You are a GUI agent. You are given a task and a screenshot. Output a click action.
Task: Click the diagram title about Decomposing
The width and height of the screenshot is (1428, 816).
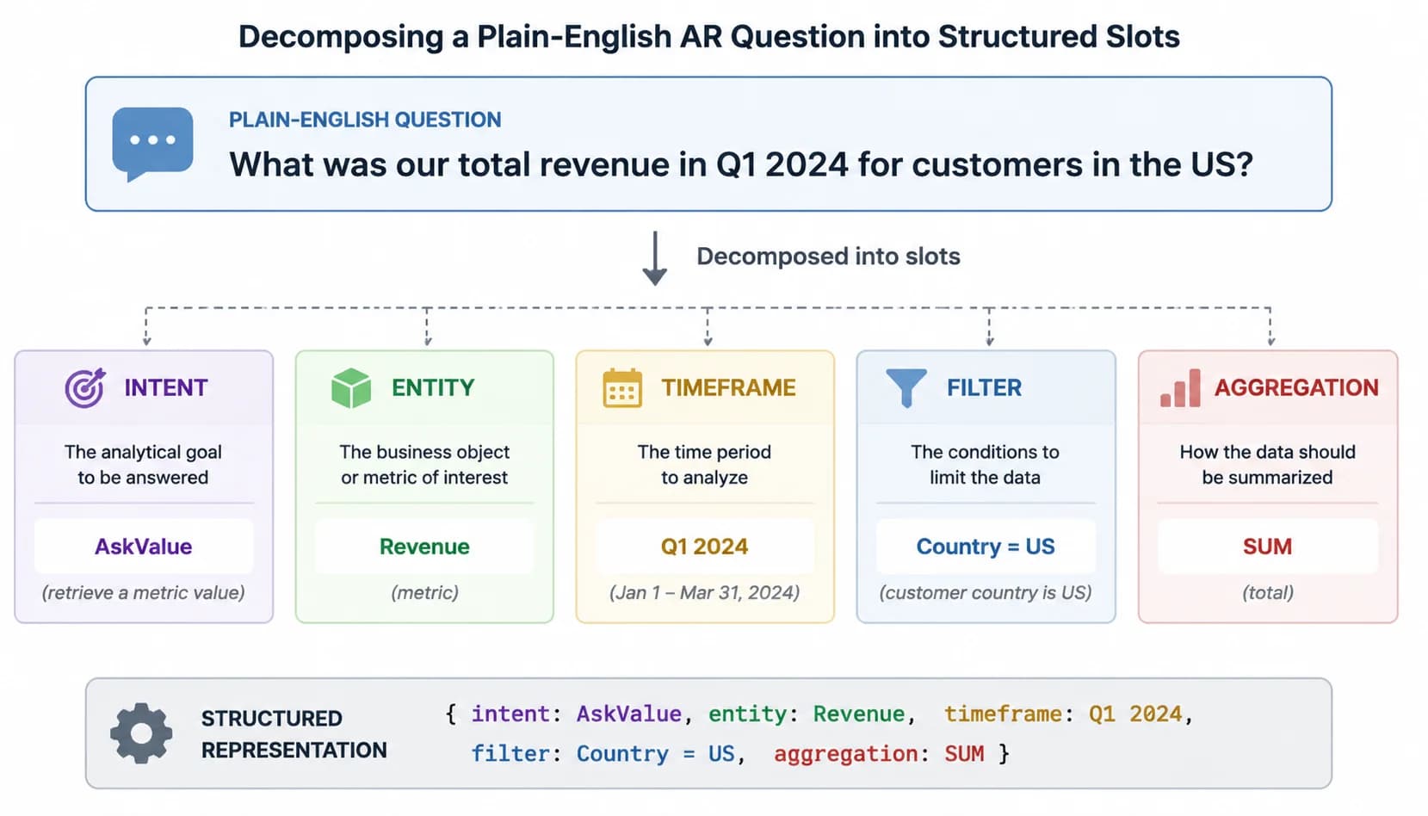[709, 37]
